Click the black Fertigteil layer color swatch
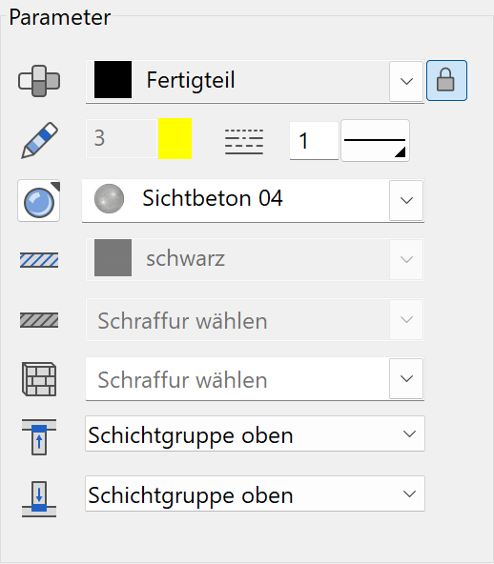The image size is (494, 564). click(113, 79)
